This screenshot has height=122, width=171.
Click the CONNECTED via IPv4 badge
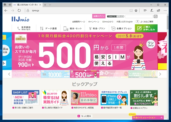(x=116, y=16)
